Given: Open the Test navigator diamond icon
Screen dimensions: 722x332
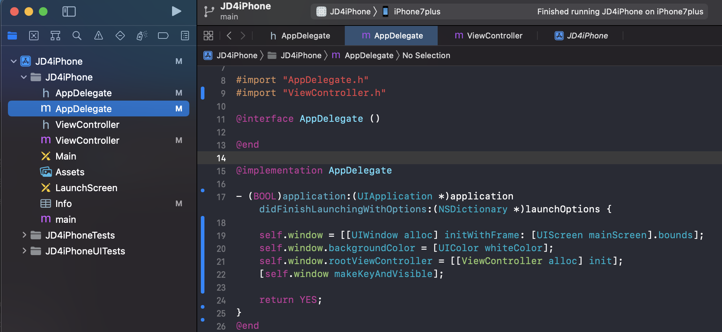Looking at the screenshot, I should click(x=120, y=36).
